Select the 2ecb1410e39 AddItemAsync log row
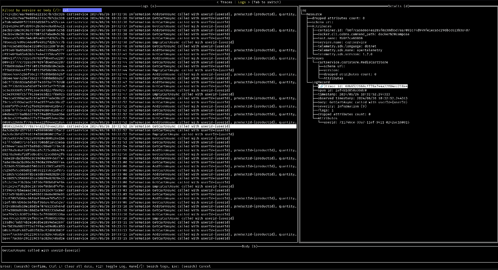 pos(149,30)
